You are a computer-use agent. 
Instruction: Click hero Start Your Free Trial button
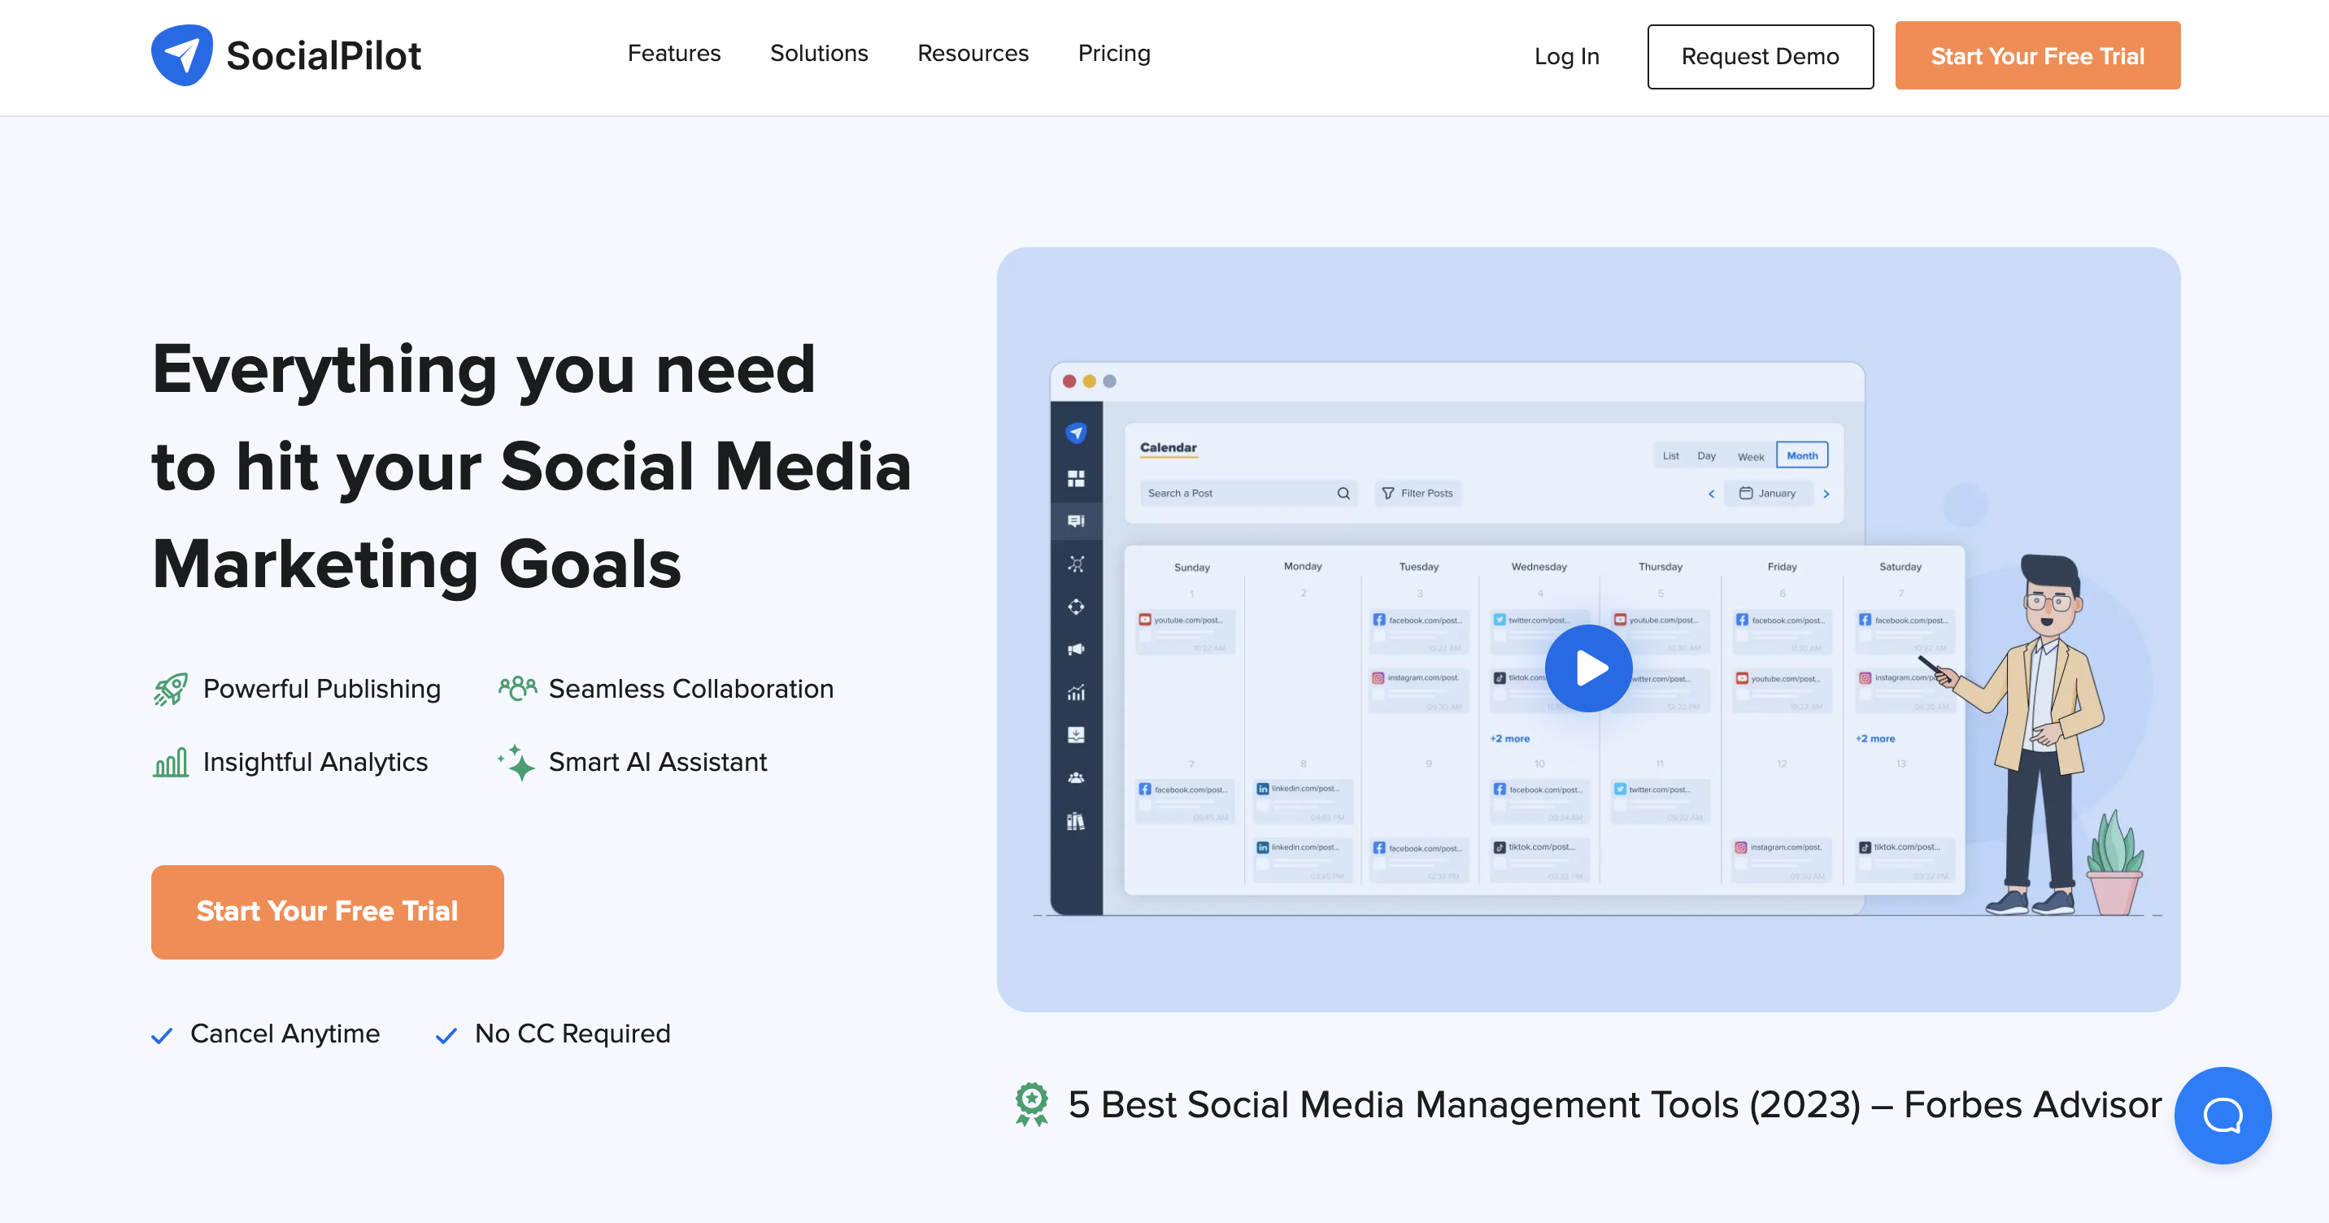(x=327, y=911)
